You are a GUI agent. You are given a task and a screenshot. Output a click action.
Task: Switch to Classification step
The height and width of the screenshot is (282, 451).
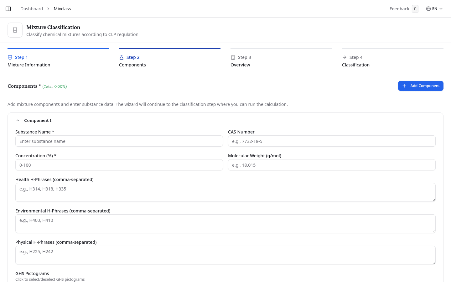[x=355, y=65]
